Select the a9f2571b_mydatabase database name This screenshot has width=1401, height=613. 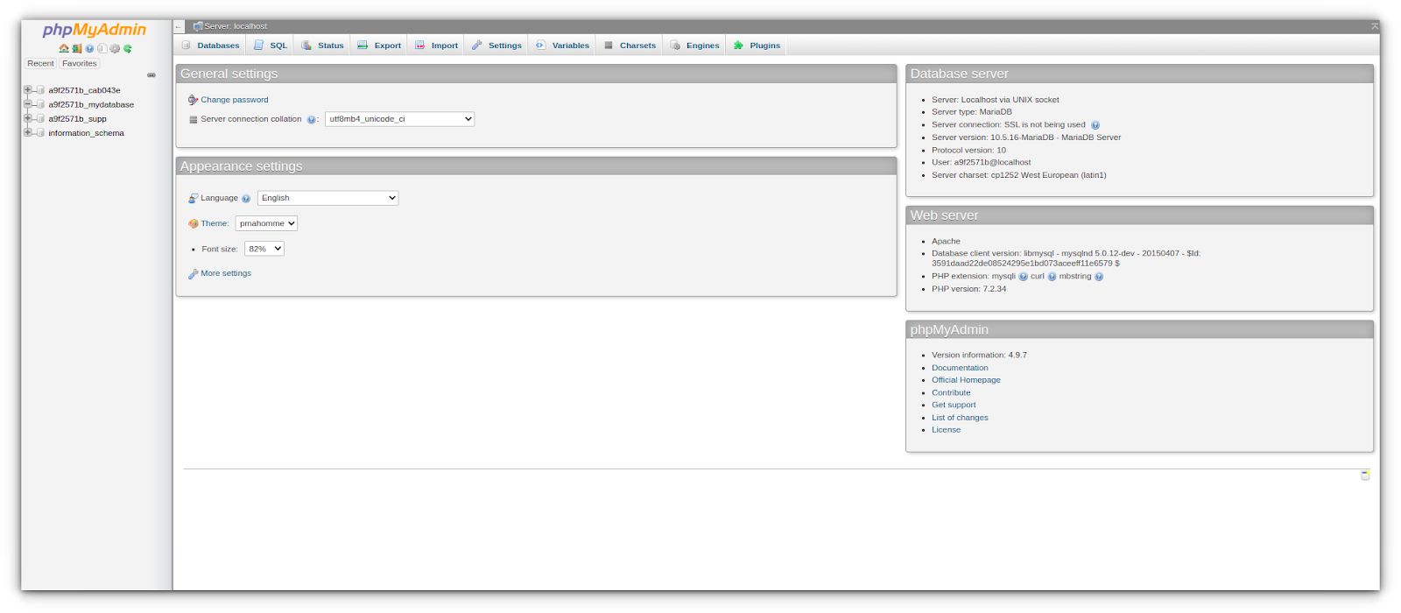(91, 104)
